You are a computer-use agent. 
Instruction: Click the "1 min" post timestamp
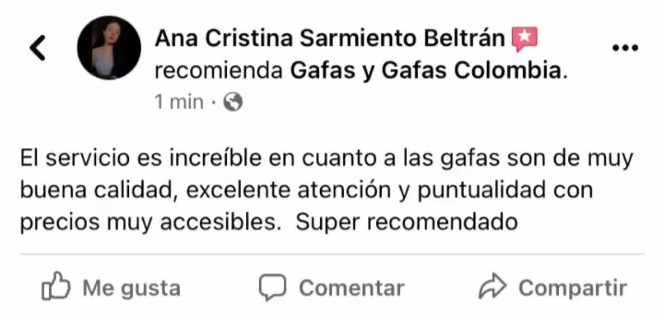coord(179,101)
